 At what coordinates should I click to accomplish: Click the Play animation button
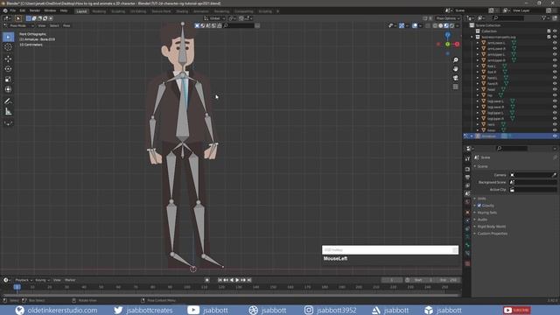237,280
